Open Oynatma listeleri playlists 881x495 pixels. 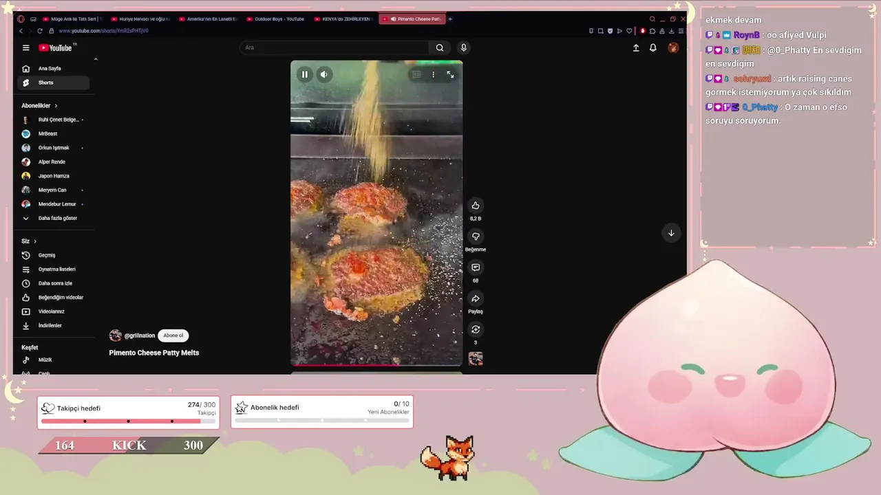tap(54, 269)
